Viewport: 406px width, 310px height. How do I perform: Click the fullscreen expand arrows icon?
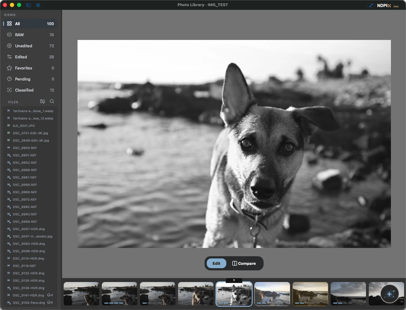click(x=371, y=5)
